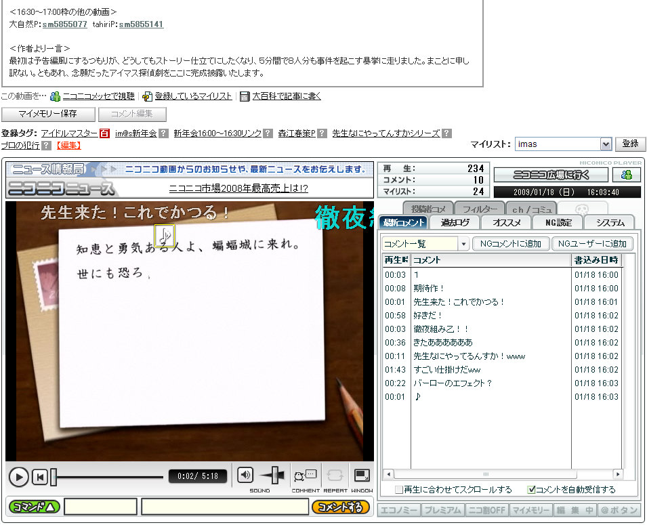Click the 登録 mylist button

point(630,144)
